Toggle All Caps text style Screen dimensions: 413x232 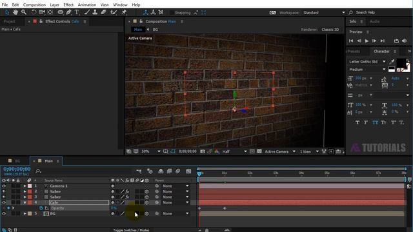[375, 122]
